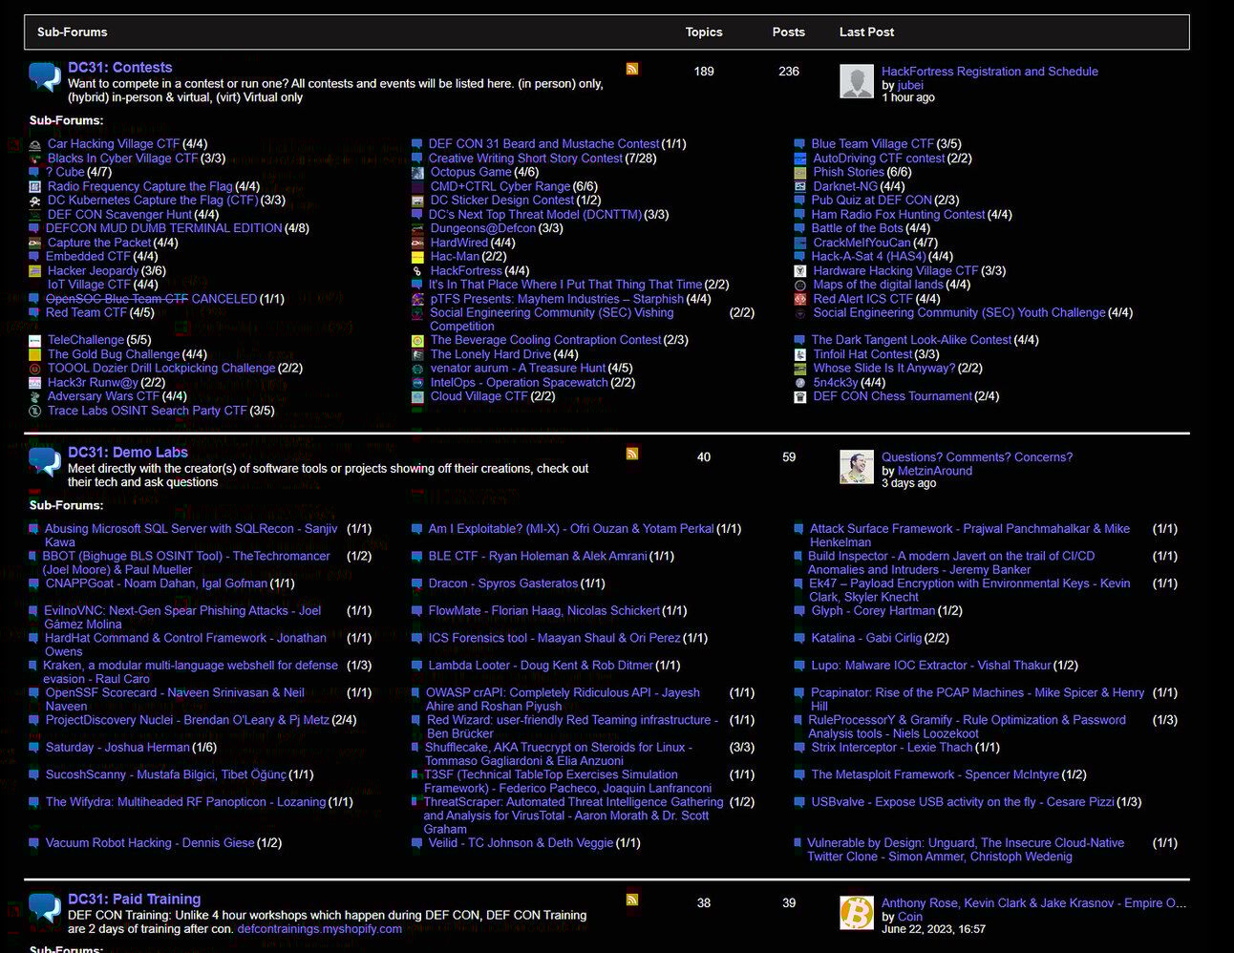Open the Whose Slide Is It Anyway? sub-forum
Screen dimensions: 1234x953
click(884, 369)
